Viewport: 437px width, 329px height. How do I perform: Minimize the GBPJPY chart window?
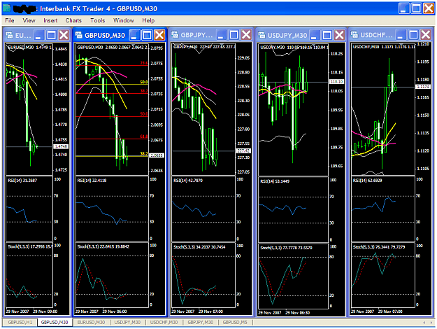[221, 35]
